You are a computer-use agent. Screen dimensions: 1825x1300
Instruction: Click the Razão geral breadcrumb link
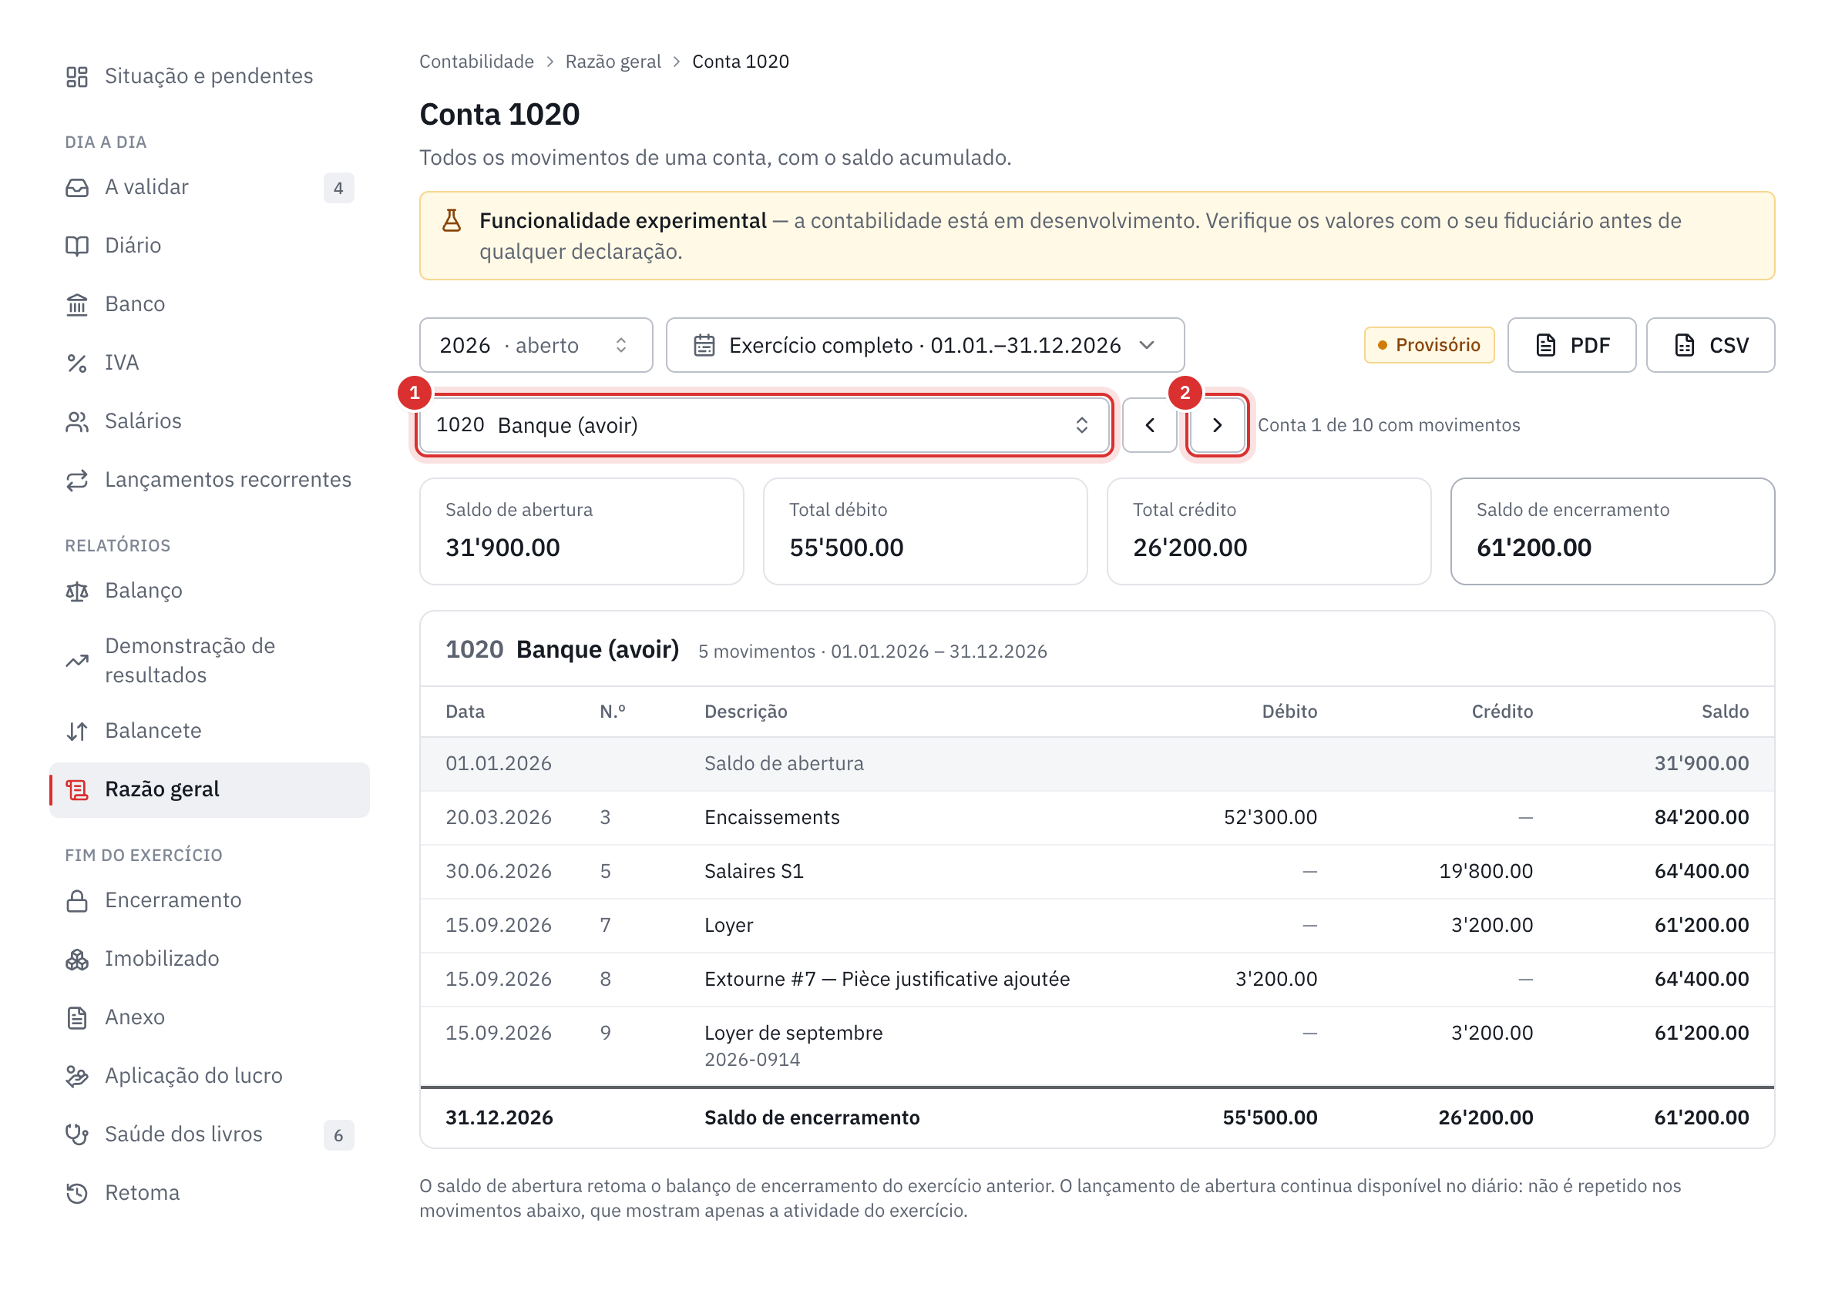(x=613, y=62)
